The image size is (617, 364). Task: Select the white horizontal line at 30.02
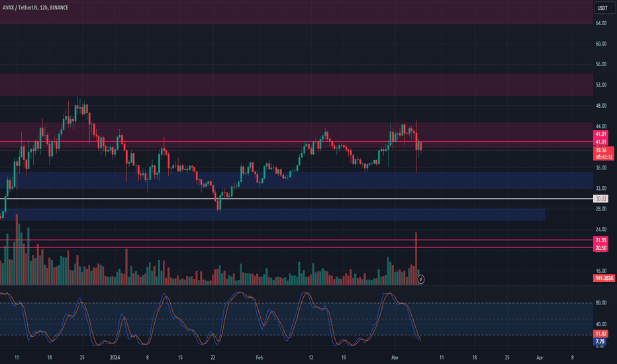click(x=297, y=199)
